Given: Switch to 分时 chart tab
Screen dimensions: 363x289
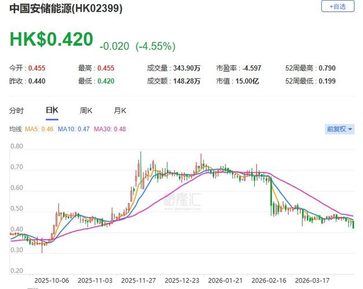Looking at the screenshot, I should pyautogui.click(x=16, y=111).
